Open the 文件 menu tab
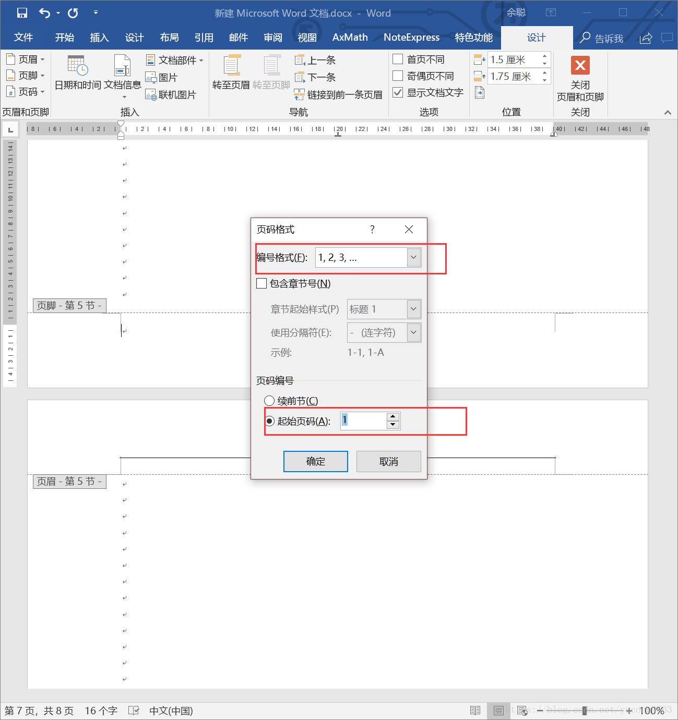Viewport: 678px width, 720px height. pyautogui.click(x=23, y=38)
